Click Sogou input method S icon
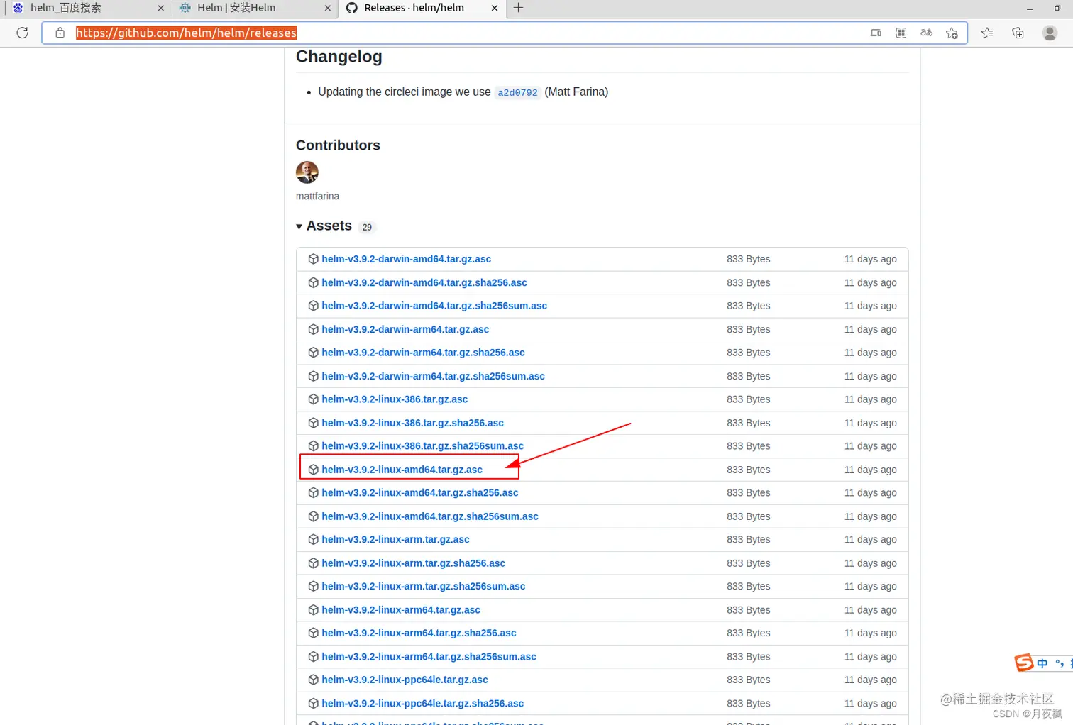This screenshot has width=1073, height=725. click(1024, 663)
